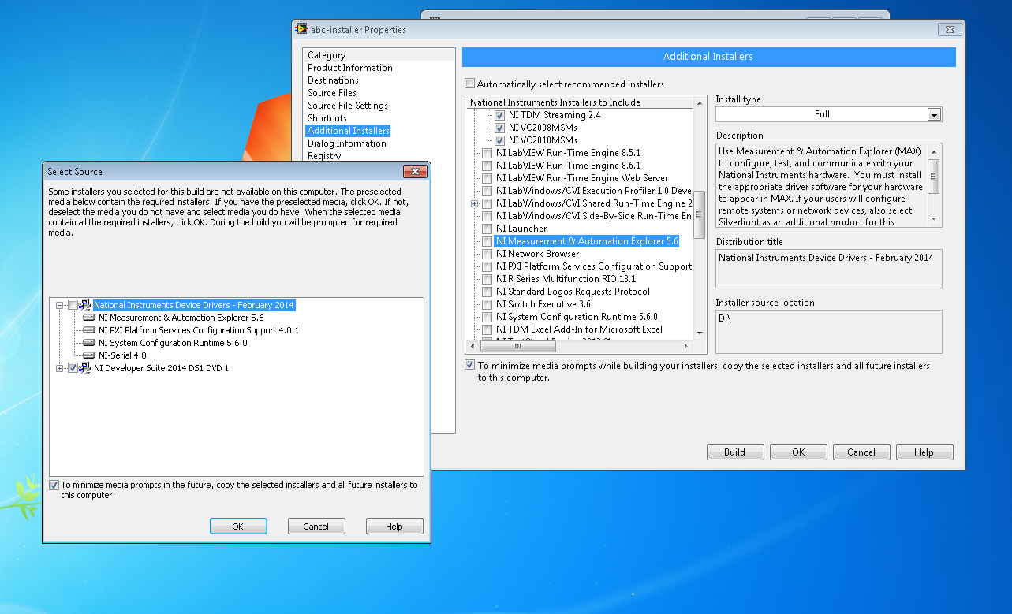Click Cancel in abc-installer Properties window
1012x614 pixels.
pos(861,452)
